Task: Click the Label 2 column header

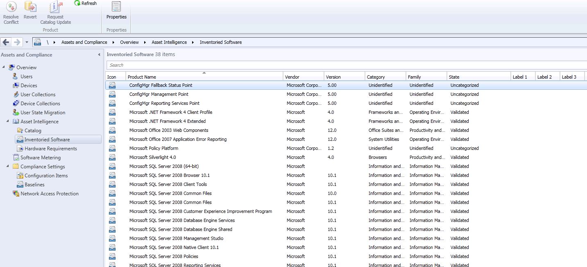Action: click(x=548, y=77)
